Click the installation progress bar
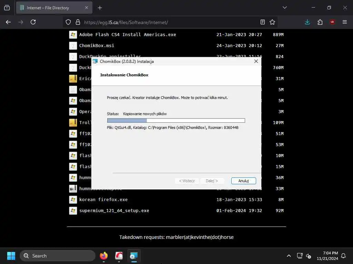 coord(176,121)
